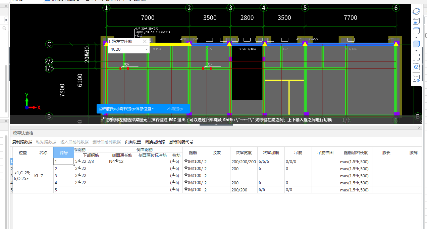Click the 肢数 column header
Viewport: 427px width, 229px height.
217,152
